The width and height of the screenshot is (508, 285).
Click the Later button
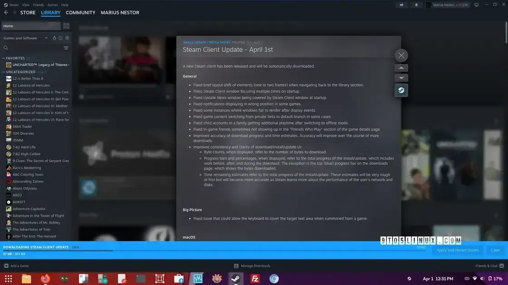(495, 250)
